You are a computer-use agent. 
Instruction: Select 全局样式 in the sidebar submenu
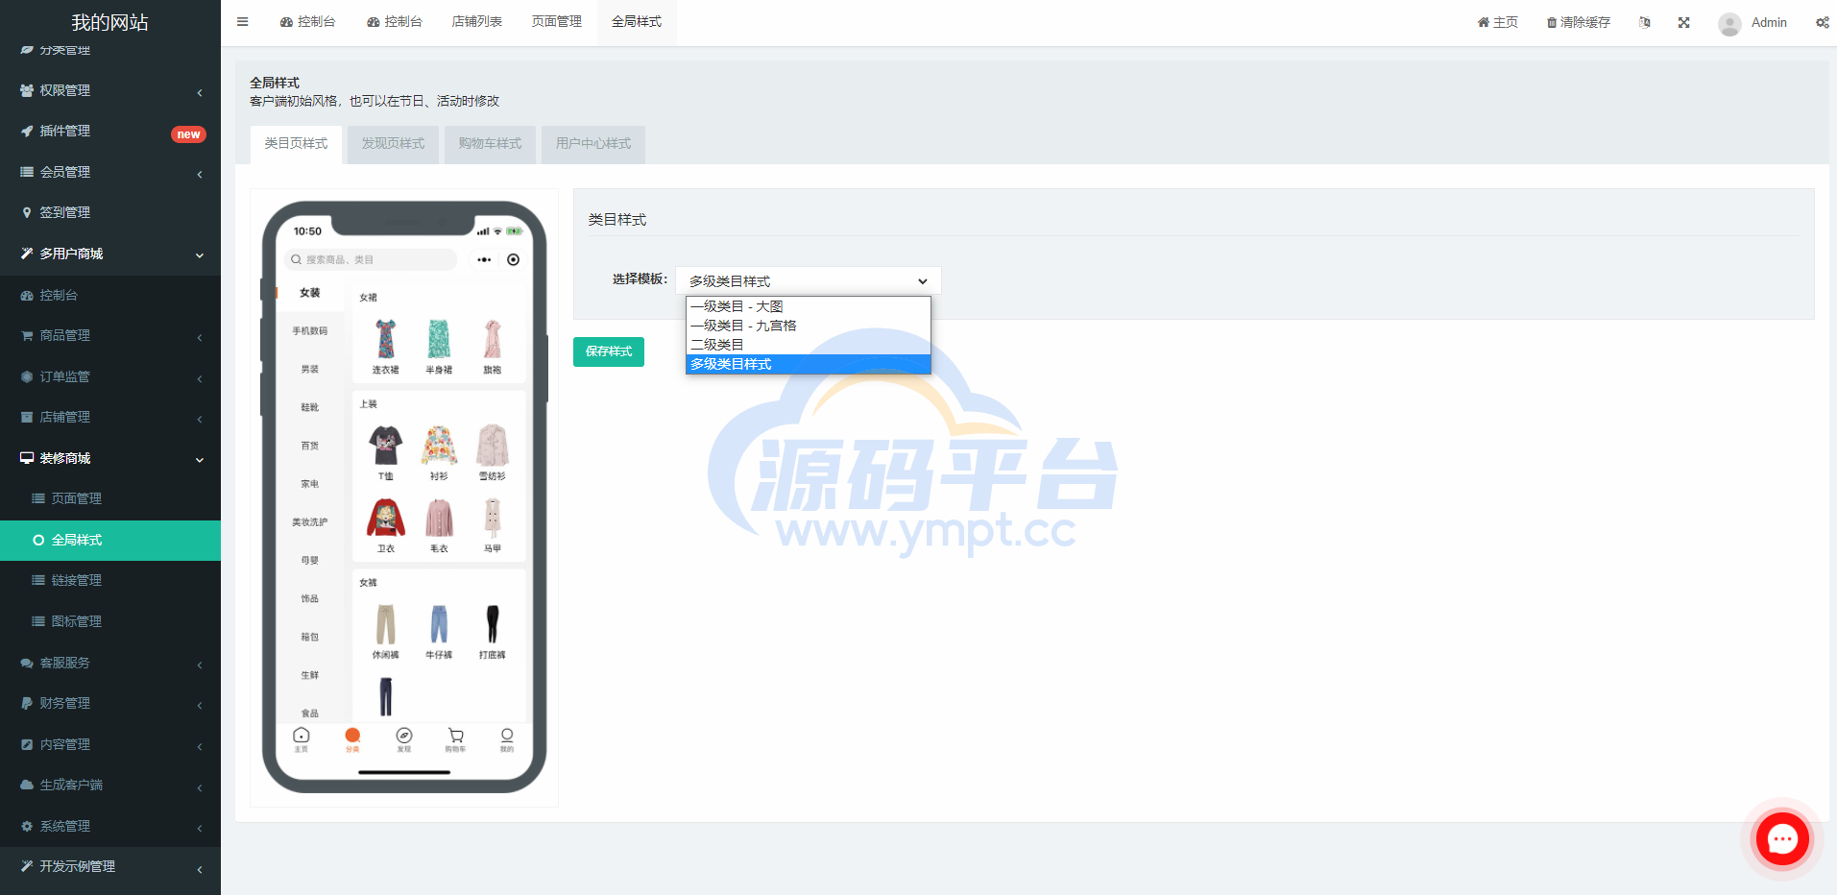tap(110, 540)
